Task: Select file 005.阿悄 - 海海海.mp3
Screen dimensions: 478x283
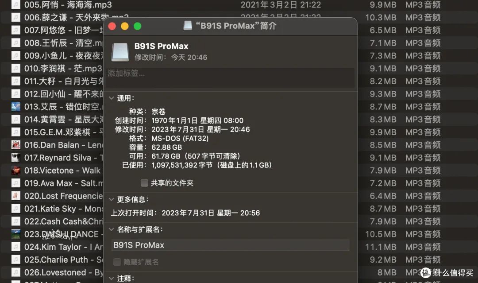Action: click(x=68, y=5)
